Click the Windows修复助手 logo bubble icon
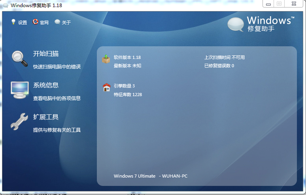 pyautogui.click(x=236, y=25)
